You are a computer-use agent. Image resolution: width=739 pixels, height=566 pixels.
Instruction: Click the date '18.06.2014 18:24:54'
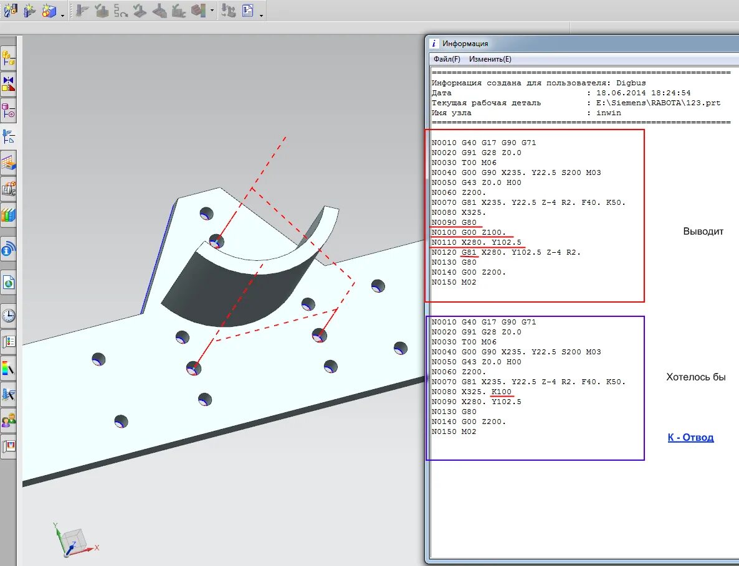point(643,93)
